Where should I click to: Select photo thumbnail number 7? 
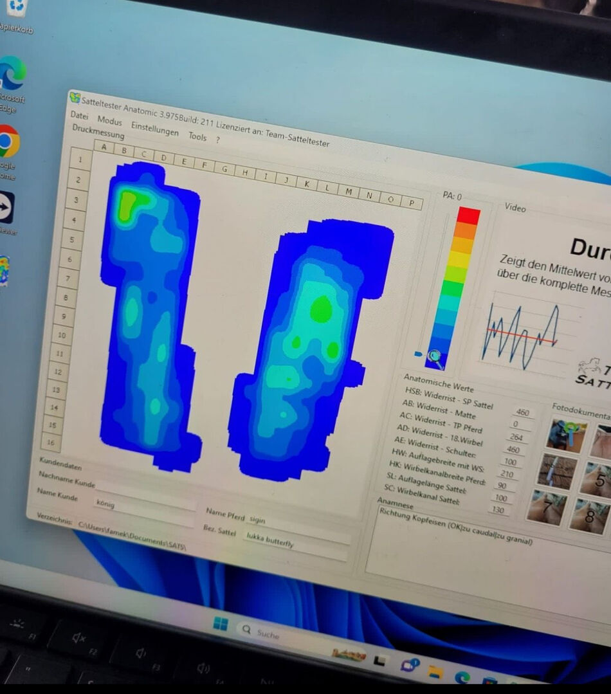[547, 507]
